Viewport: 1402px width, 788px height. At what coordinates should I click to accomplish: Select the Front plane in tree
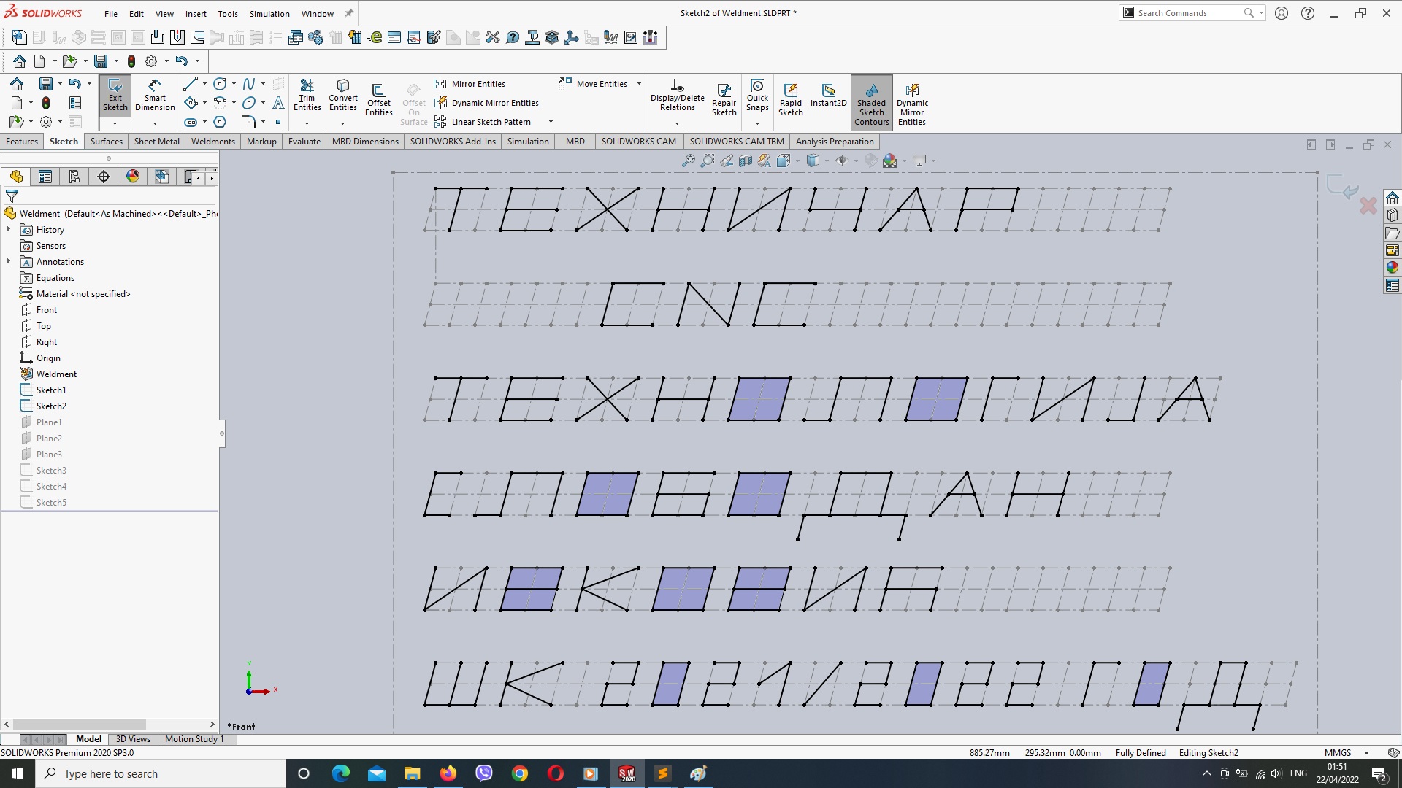(x=45, y=310)
